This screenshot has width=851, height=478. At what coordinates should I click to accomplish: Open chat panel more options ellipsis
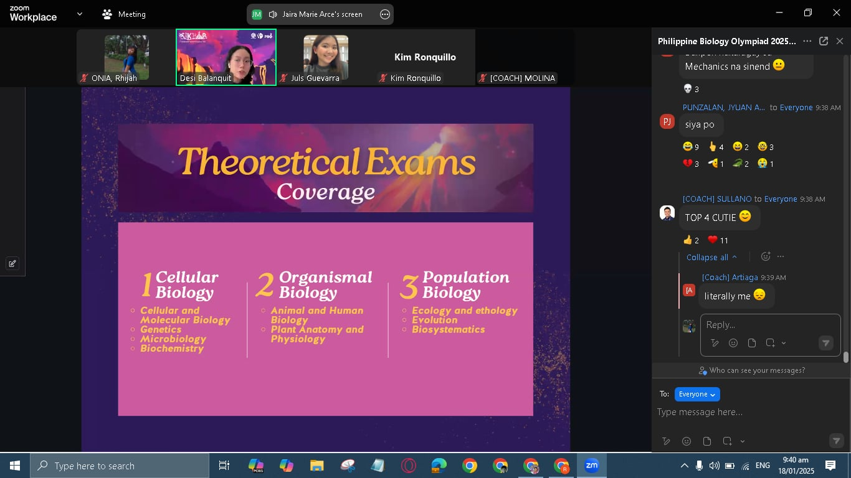point(807,41)
